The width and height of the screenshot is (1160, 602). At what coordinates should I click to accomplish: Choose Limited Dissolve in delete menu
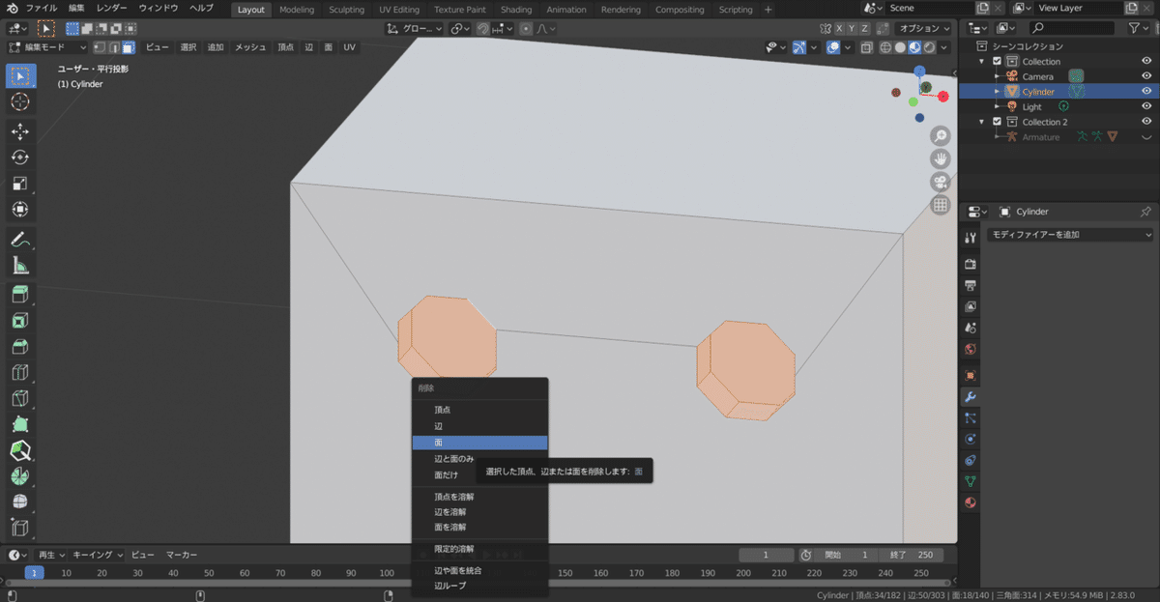[x=479, y=549]
